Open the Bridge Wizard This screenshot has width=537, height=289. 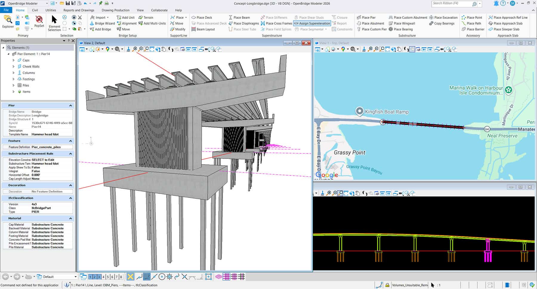(x=102, y=23)
